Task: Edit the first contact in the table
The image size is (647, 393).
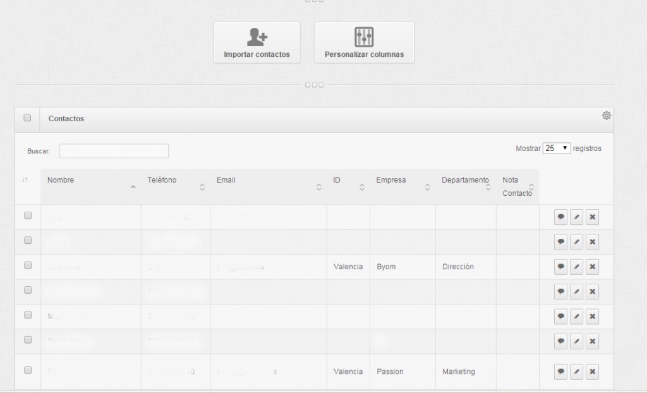Action: (x=576, y=217)
